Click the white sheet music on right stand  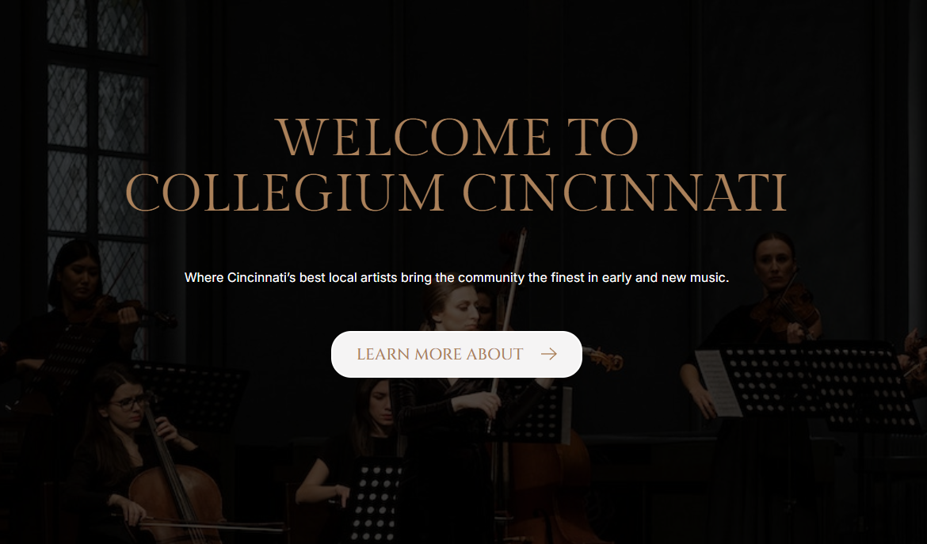(716, 382)
